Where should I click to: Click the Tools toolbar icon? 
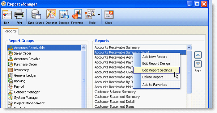pos(90,14)
